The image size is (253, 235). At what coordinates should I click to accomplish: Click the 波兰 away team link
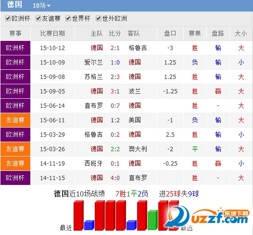[x=135, y=91]
